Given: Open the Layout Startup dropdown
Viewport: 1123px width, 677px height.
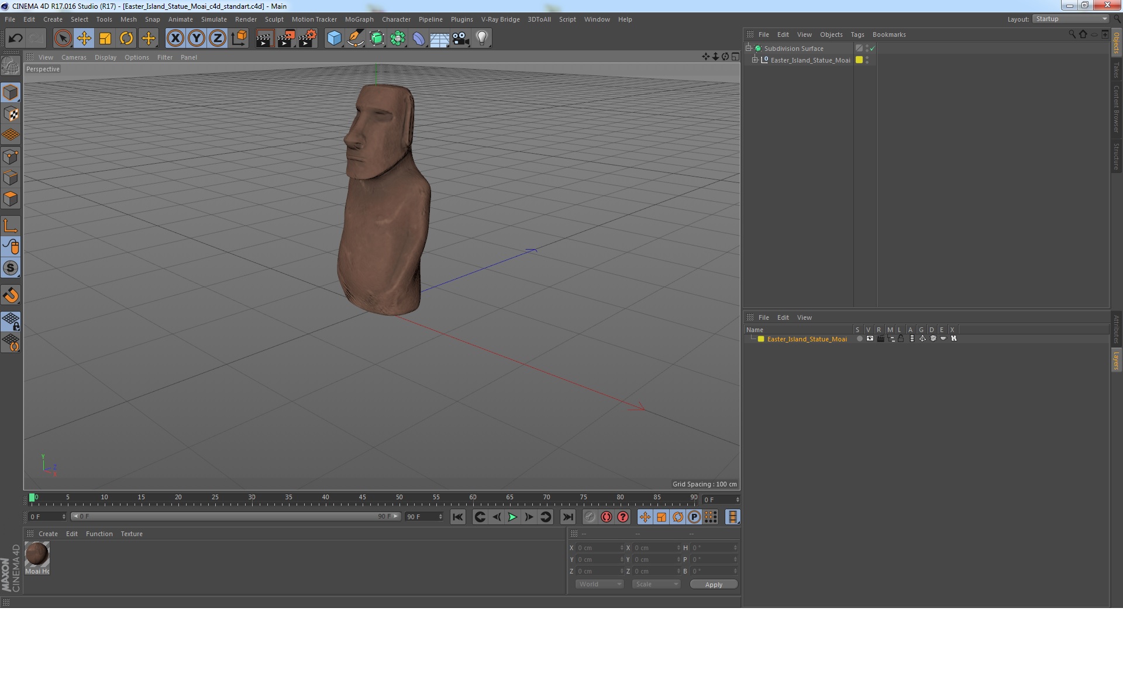Looking at the screenshot, I should click(1071, 19).
